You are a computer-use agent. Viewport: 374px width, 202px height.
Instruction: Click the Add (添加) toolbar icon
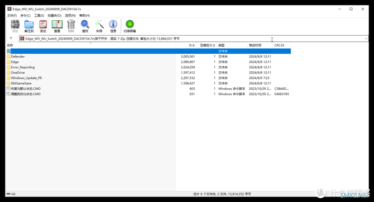coord(15,26)
